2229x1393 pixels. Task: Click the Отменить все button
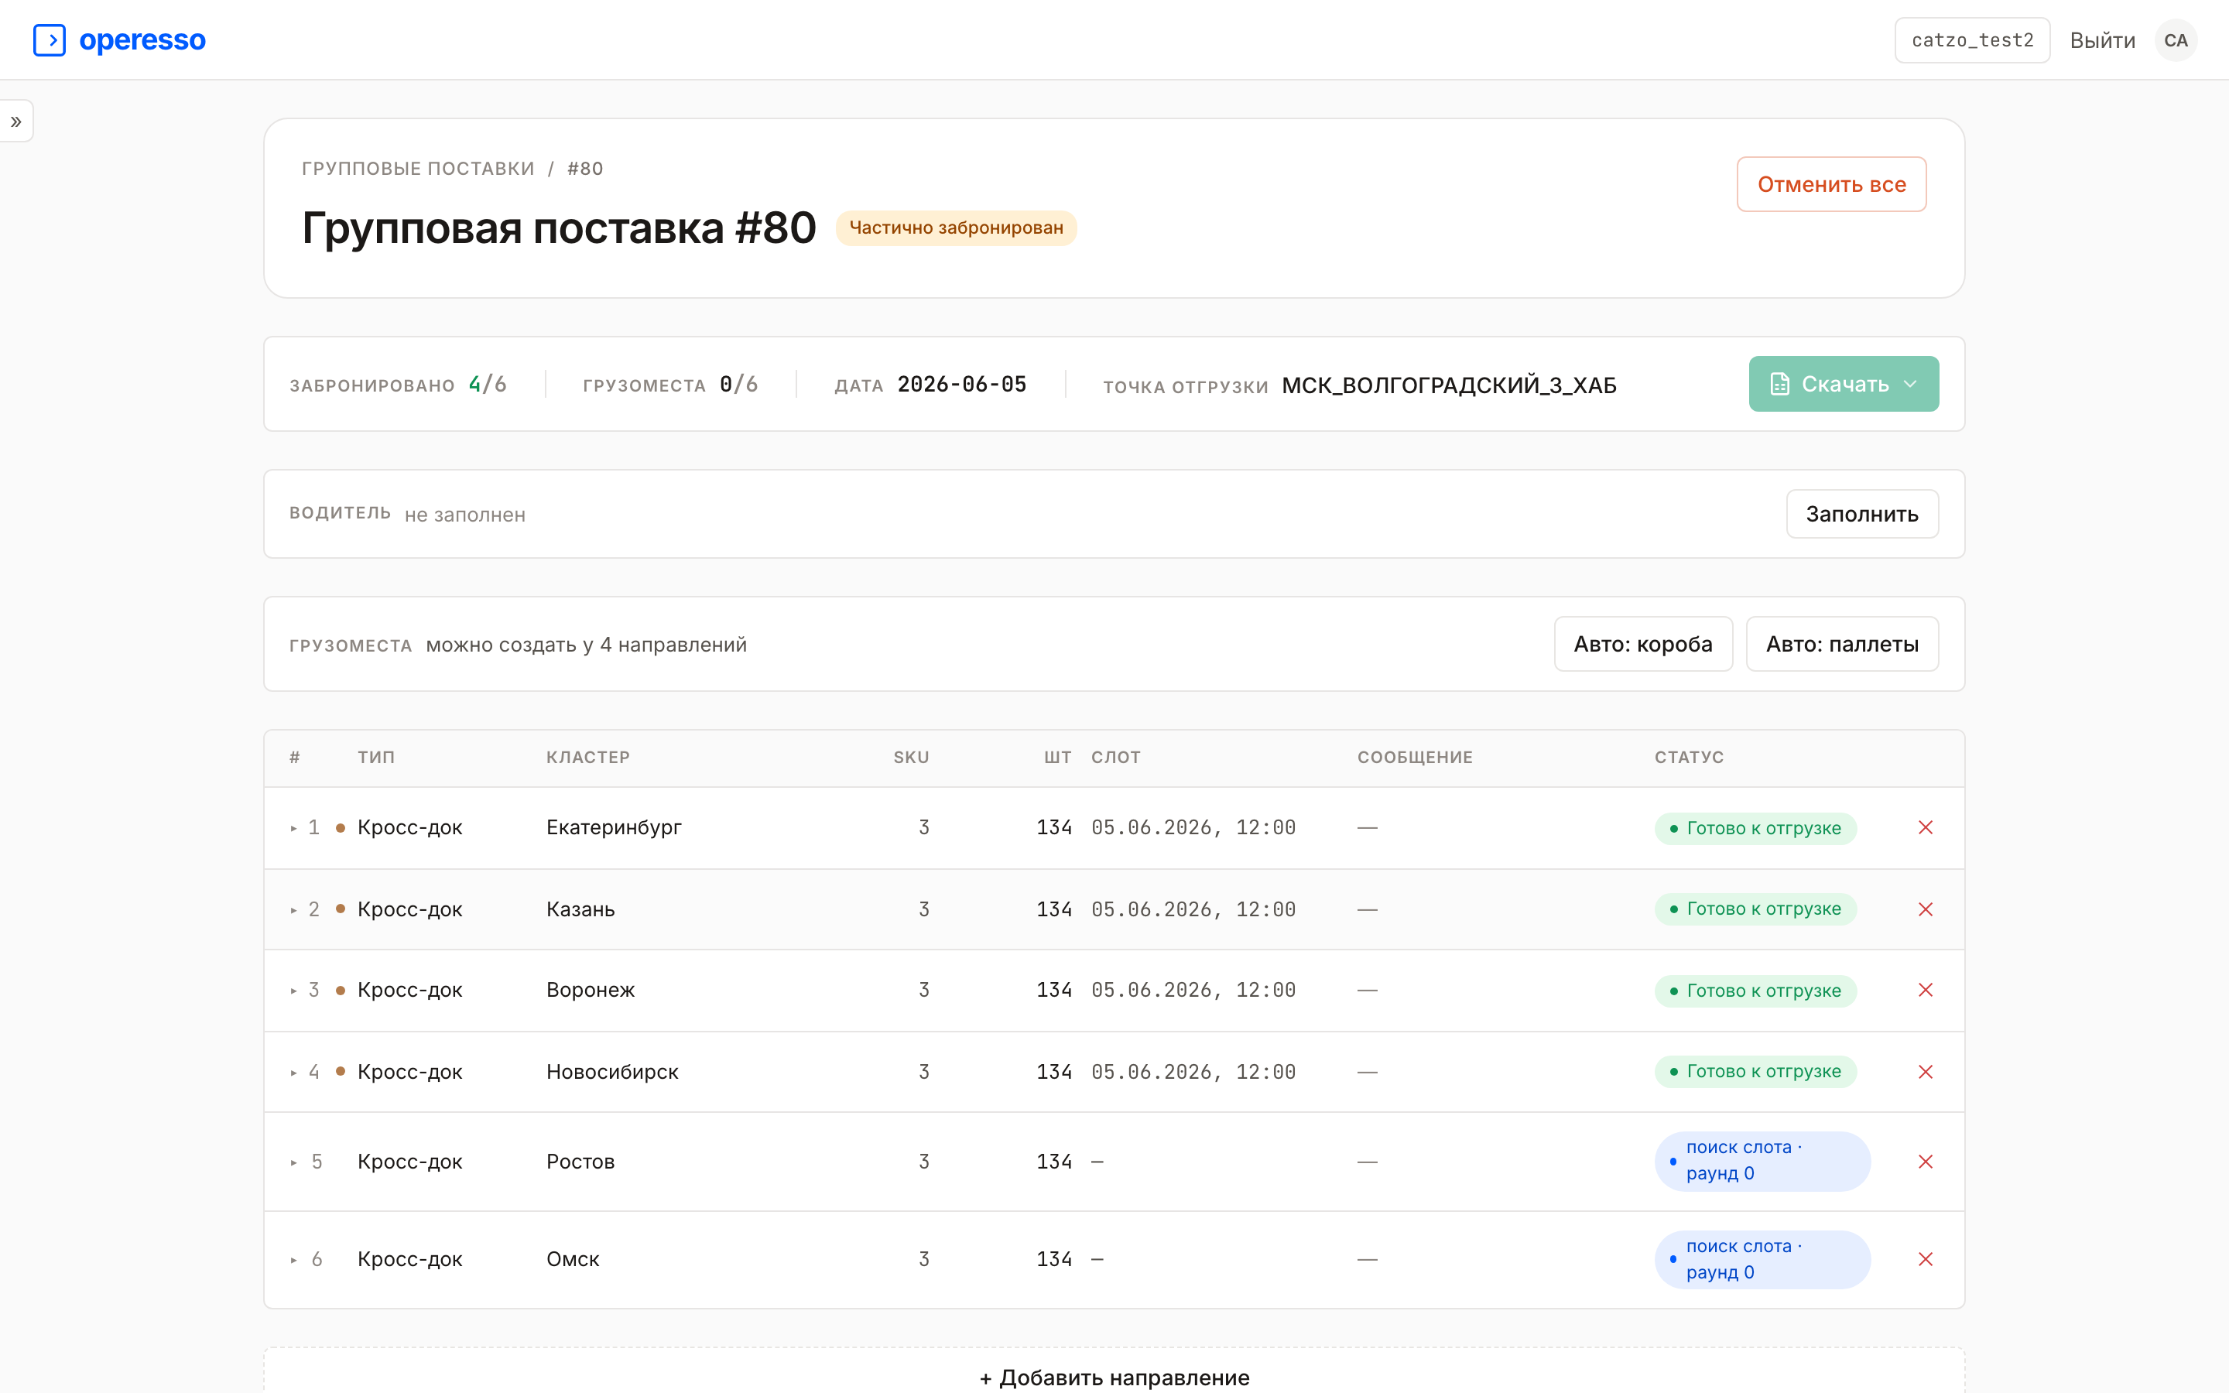(1831, 184)
